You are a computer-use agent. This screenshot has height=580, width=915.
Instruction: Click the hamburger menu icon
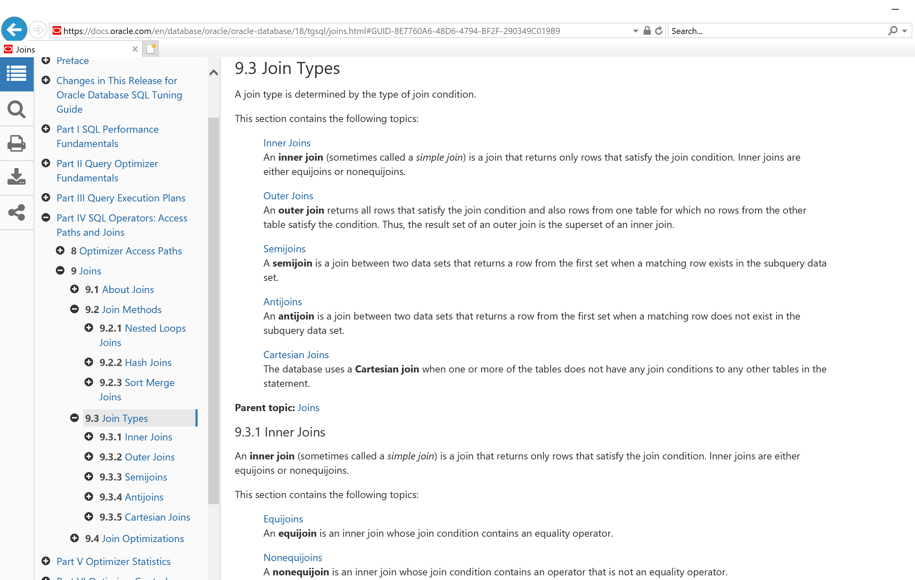pos(17,73)
